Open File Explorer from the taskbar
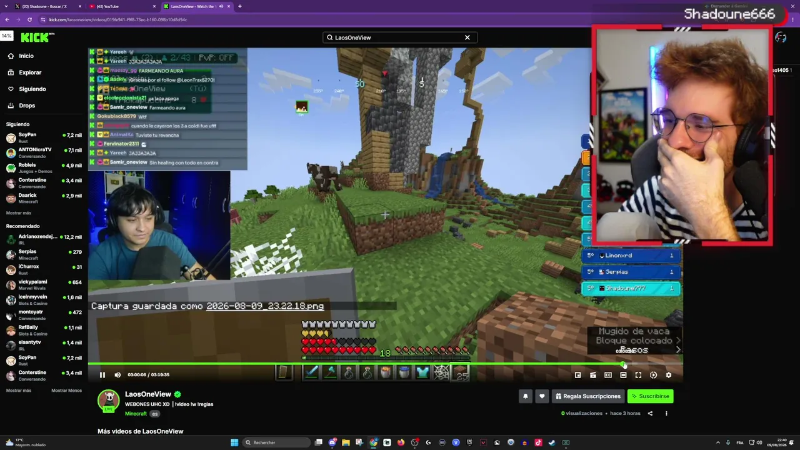Viewport: 800px width, 450px height. tap(346, 442)
